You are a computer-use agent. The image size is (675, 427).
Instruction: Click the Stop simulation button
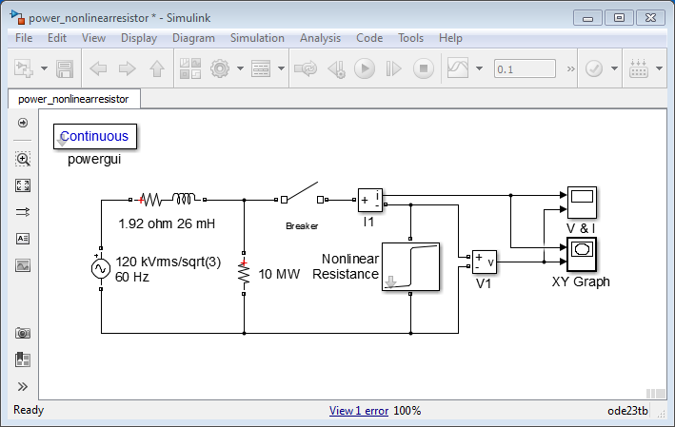click(424, 69)
